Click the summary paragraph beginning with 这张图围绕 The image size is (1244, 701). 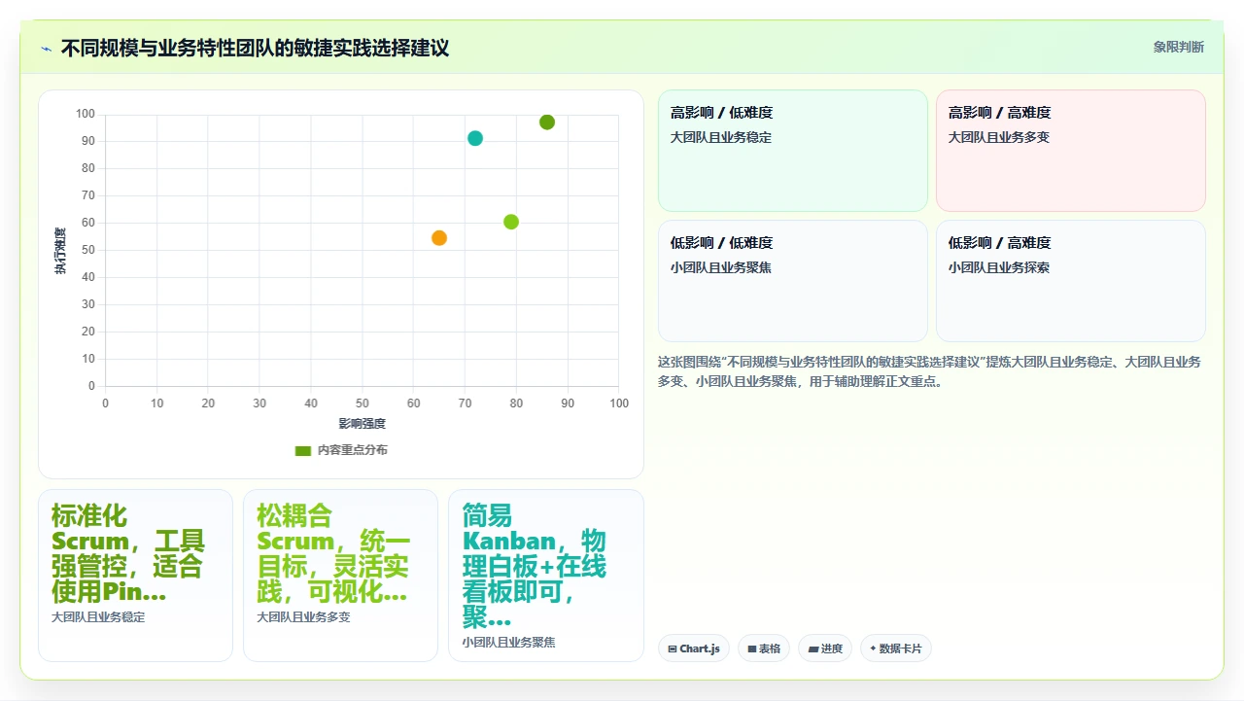pyautogui.click(x=930, y=371)
